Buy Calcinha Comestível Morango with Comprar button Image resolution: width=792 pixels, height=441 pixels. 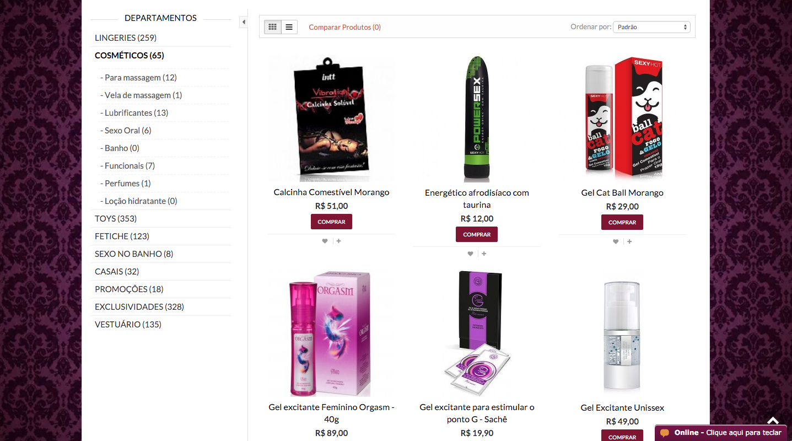331,222
